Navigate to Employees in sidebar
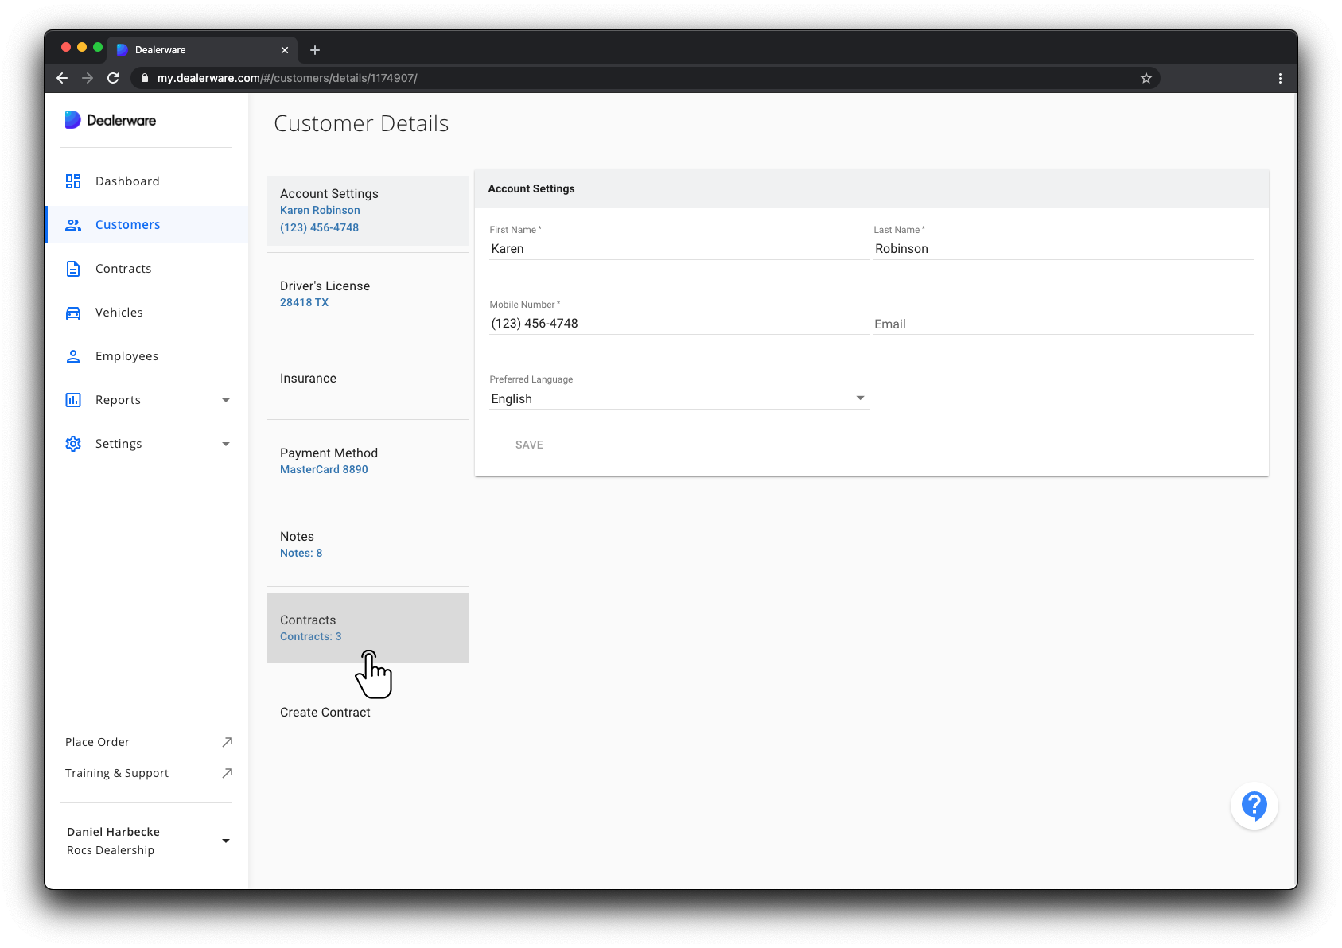This screenshot has width=1342, height=948. (x=146, y=356)
